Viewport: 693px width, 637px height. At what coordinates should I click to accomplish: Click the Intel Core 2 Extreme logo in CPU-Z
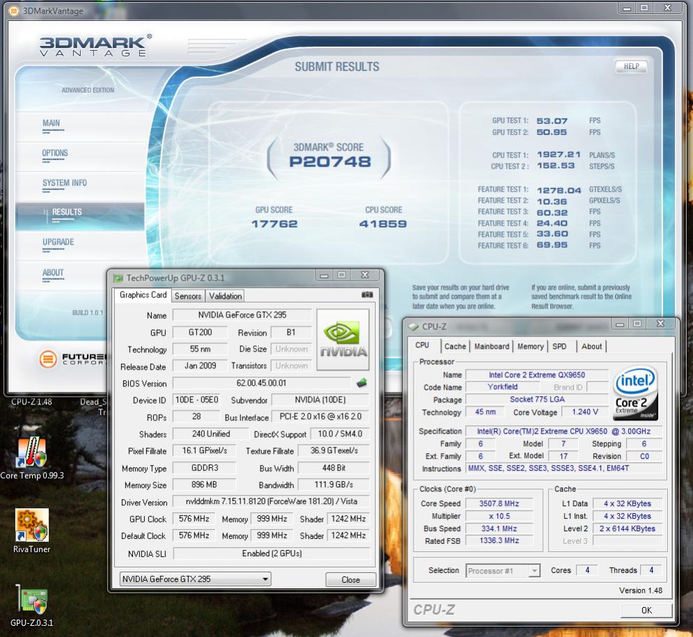[x=635, y=392]
